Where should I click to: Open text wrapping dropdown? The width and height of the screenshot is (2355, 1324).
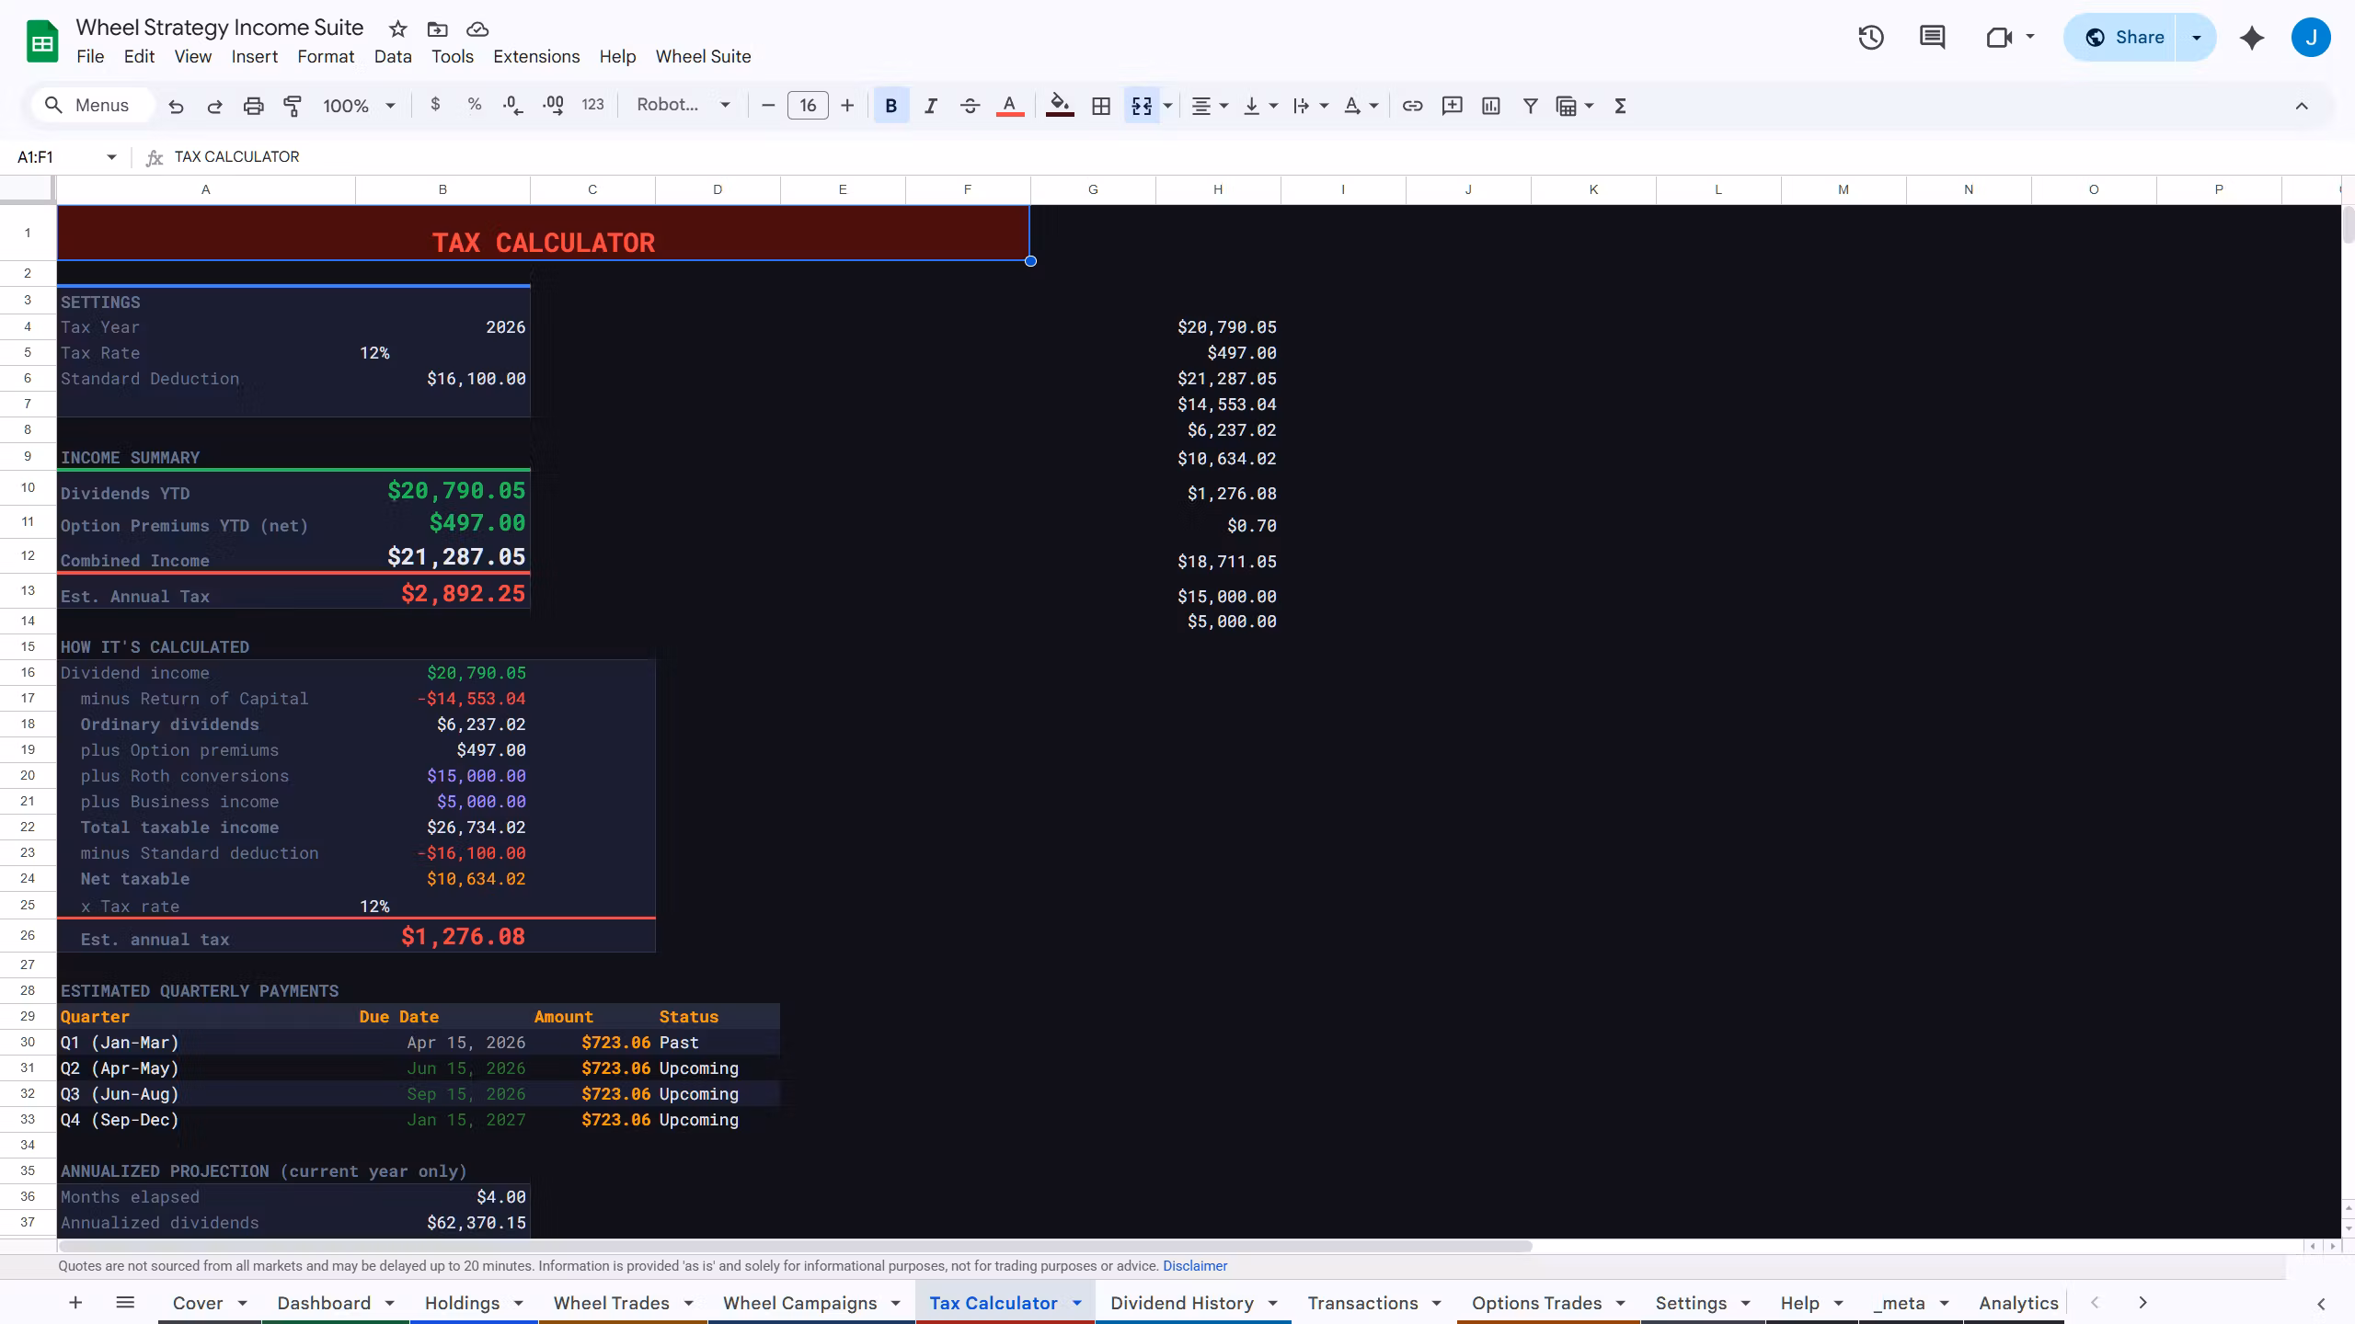pyautogui.click(x=1310, y=106)
